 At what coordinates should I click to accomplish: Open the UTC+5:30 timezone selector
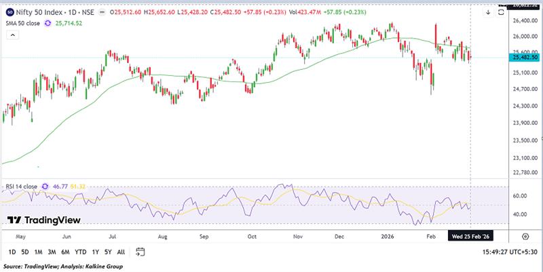pos(520,252)
